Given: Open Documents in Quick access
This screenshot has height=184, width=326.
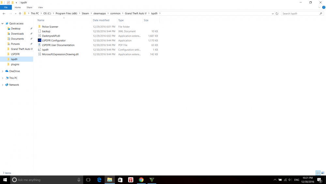Looking at the screenshot, I should click(x=17, y=39).
